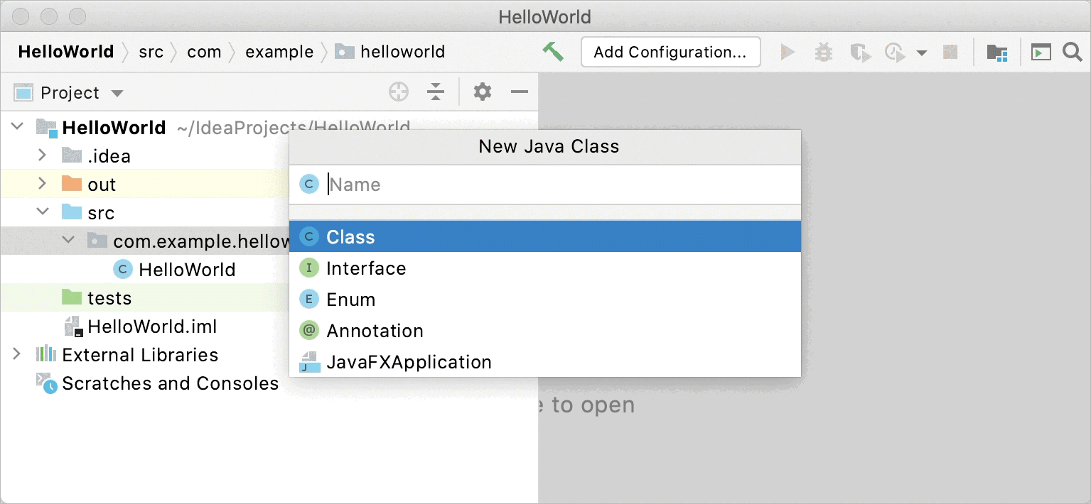The image size is (1091, 504).
Task: Click the green Build hammer icon
Action: (x=554, y=51)
